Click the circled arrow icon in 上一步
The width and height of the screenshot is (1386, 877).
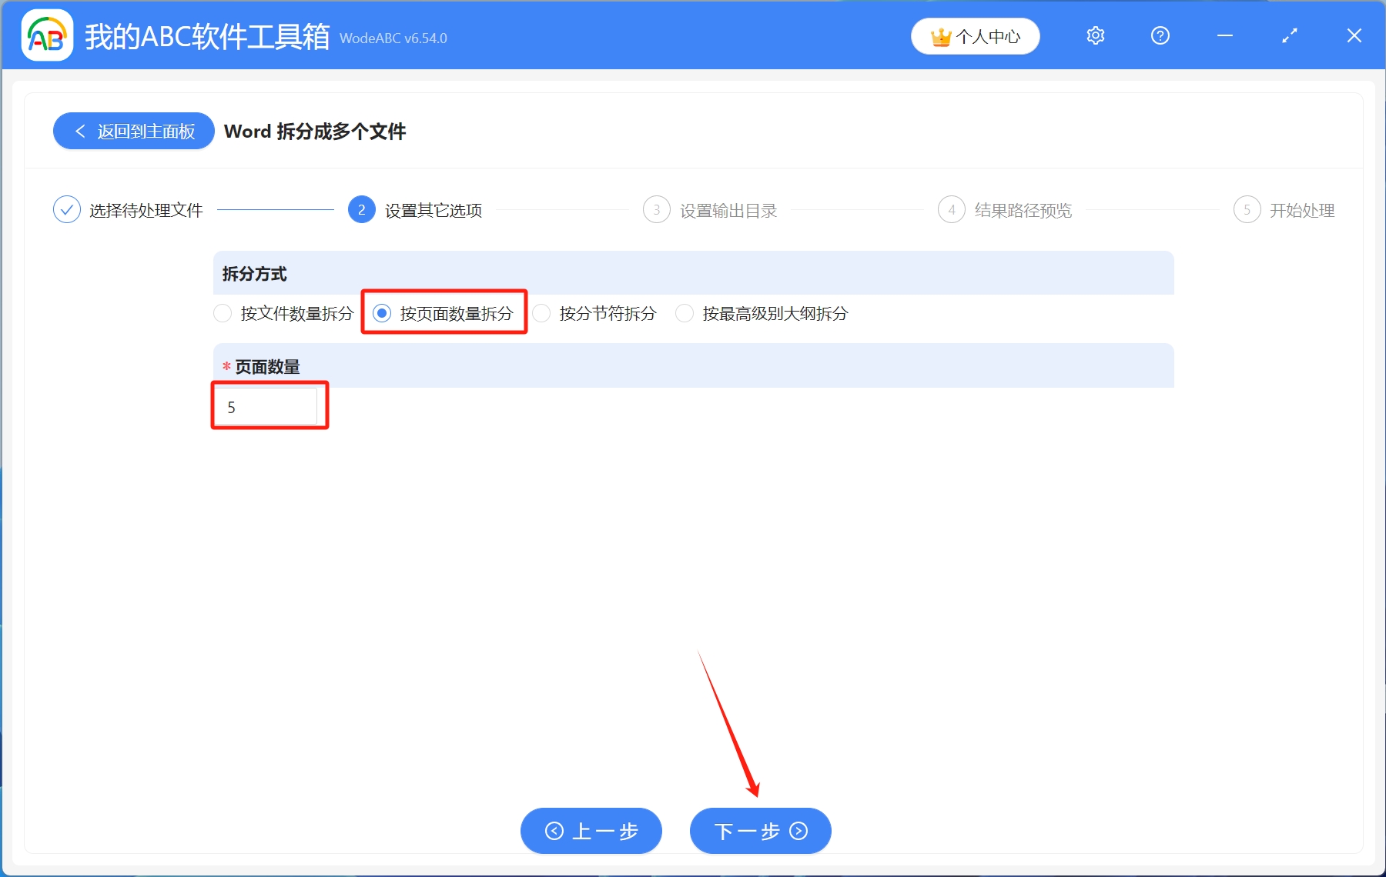pyautogui.click(x=553, y=832)
